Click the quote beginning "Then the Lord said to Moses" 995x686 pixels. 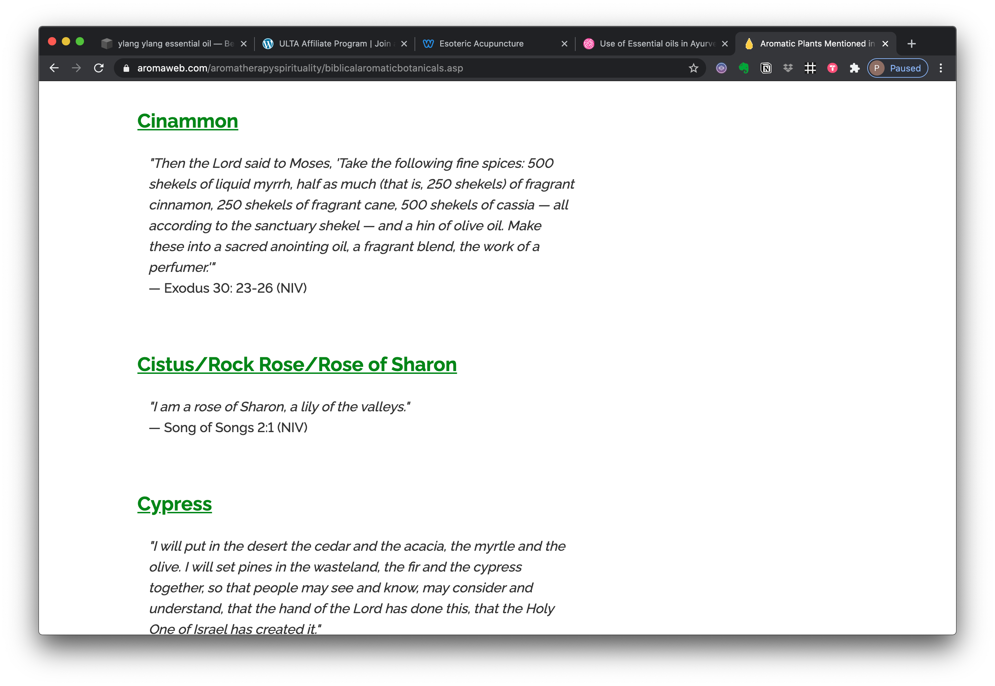click(x=362, y=215)
